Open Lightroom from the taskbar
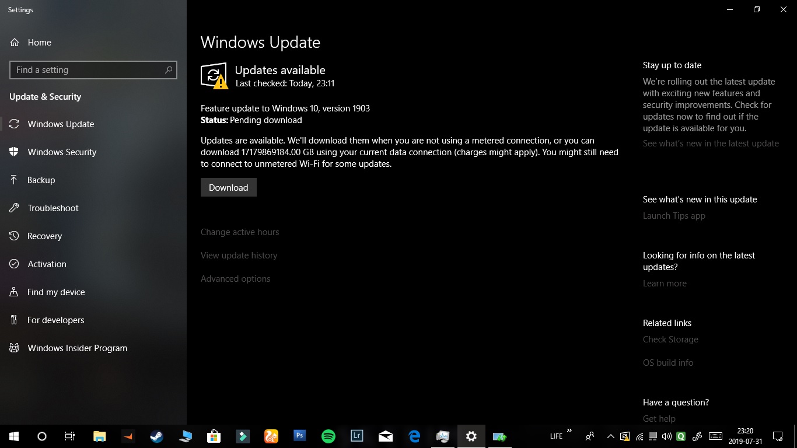Viewport: 797px width, 448px height. tap(357, 436)
